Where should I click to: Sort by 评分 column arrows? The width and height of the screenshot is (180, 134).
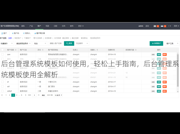43,50
